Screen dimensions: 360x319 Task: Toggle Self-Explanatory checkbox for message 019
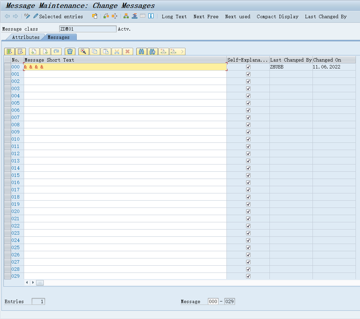[248, 204]
